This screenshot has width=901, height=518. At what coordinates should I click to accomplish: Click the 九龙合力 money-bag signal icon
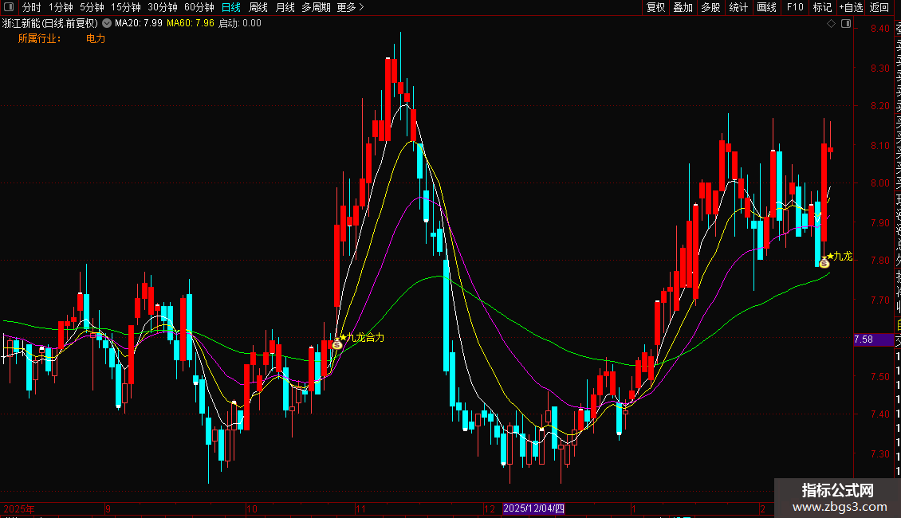click(x=337, y=344)
